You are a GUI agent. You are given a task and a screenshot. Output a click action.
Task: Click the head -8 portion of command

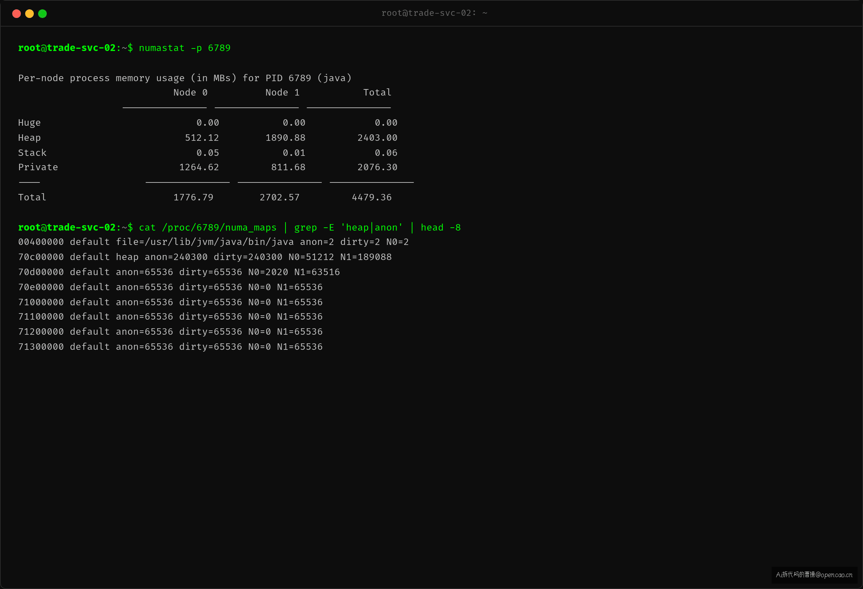click(440, 228)
